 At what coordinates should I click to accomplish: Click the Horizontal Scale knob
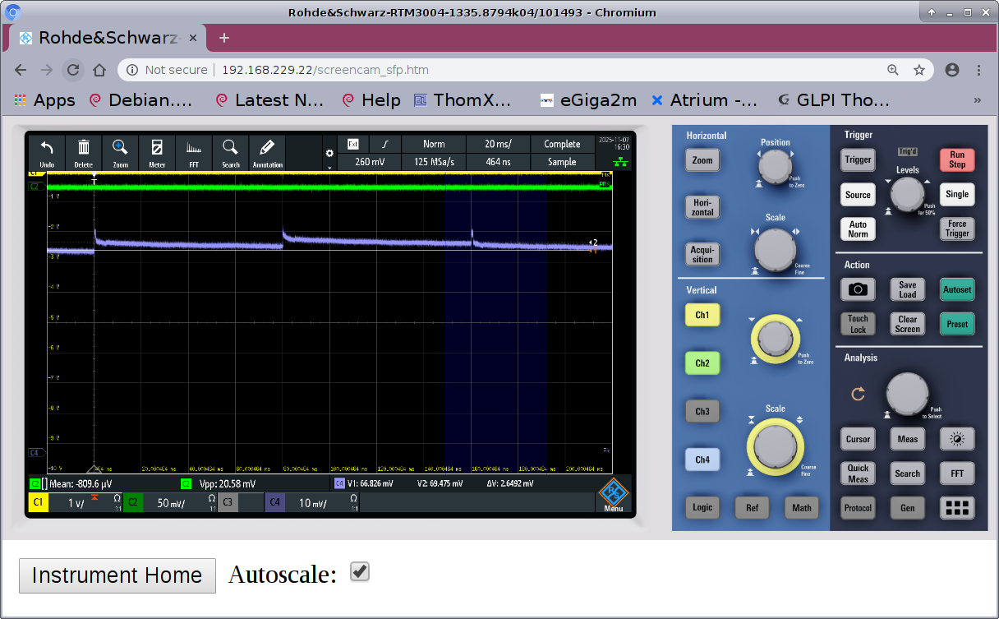tap(775, 249)
